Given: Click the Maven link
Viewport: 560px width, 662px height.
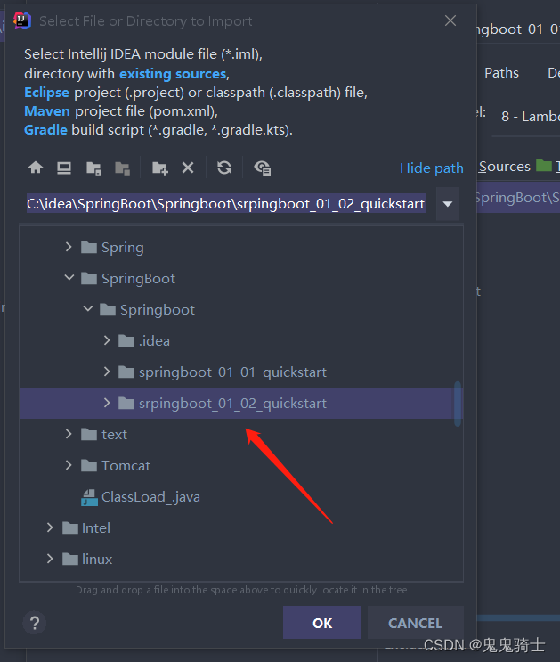Looking at the screenshot, I should point(47,111).
